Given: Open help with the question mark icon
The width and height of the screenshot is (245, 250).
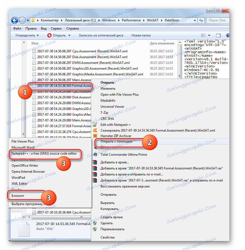Looking at the screenshot, I should 228,35.
